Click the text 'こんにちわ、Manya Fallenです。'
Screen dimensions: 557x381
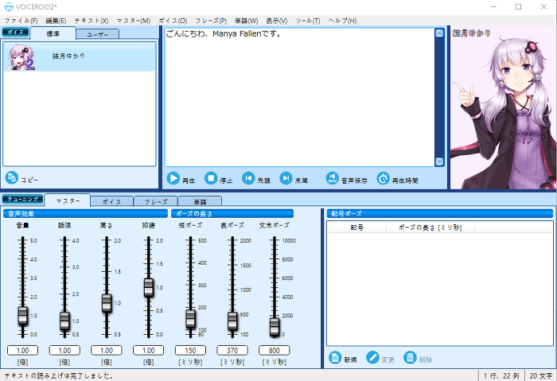pyautogui.click(x=224, y=34)
